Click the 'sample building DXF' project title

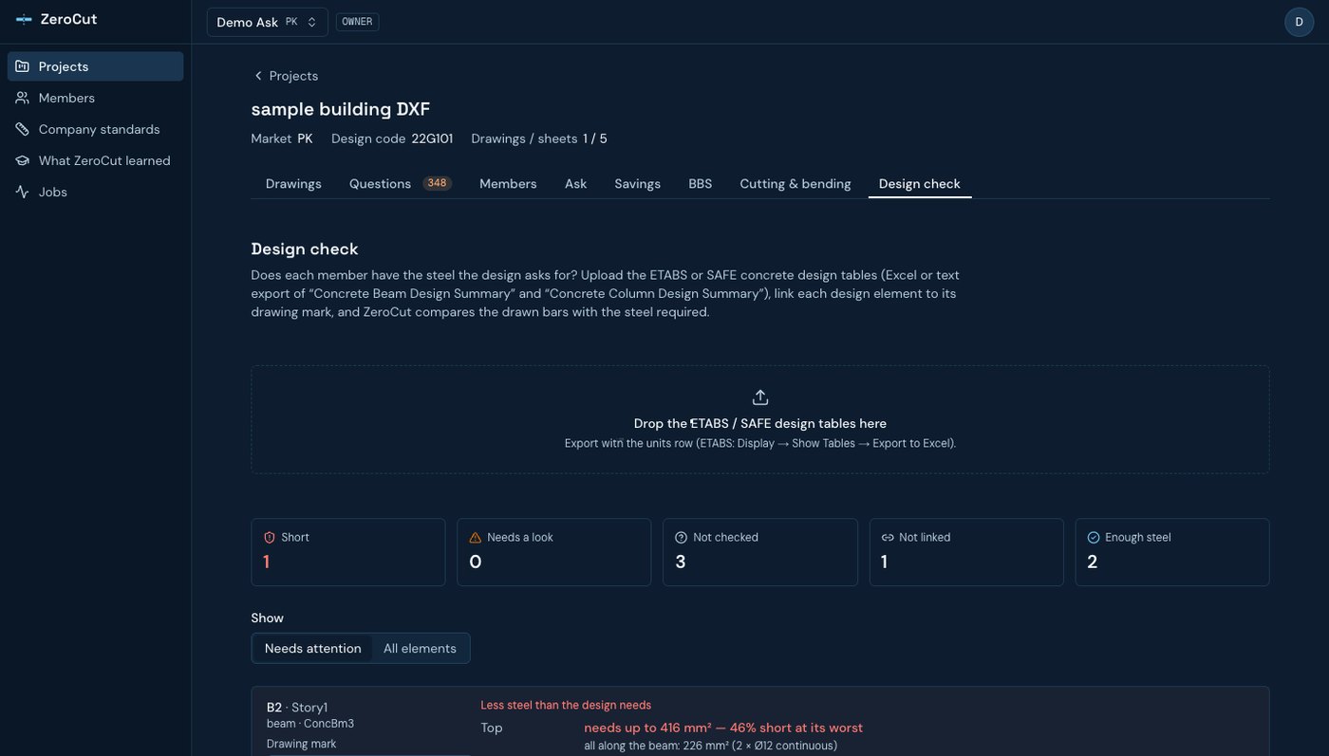[x=341, y=109]
